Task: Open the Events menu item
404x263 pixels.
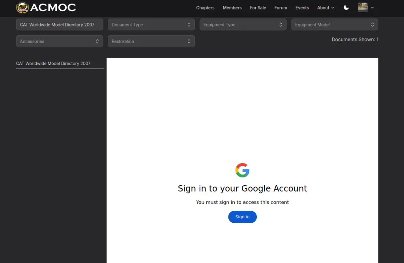Action: point(302,8)
